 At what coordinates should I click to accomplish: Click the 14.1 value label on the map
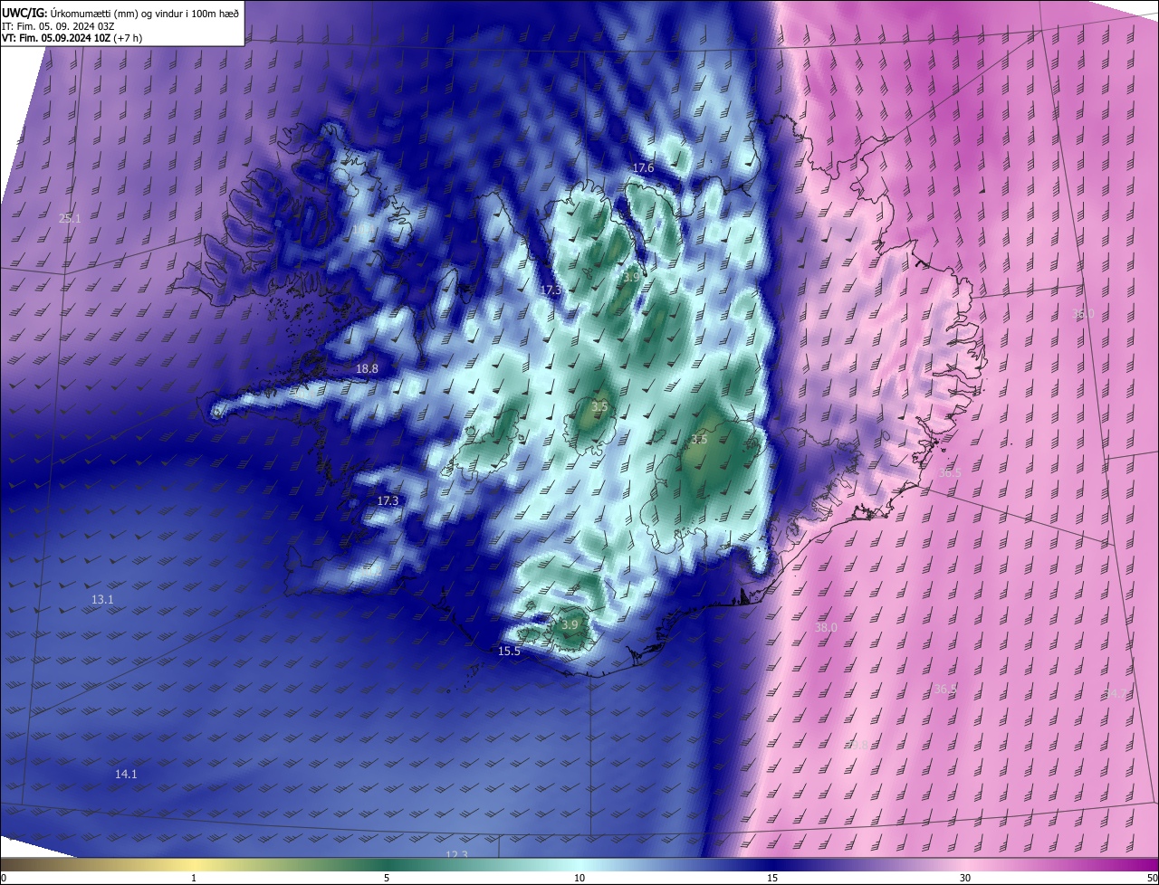point(126,775)
